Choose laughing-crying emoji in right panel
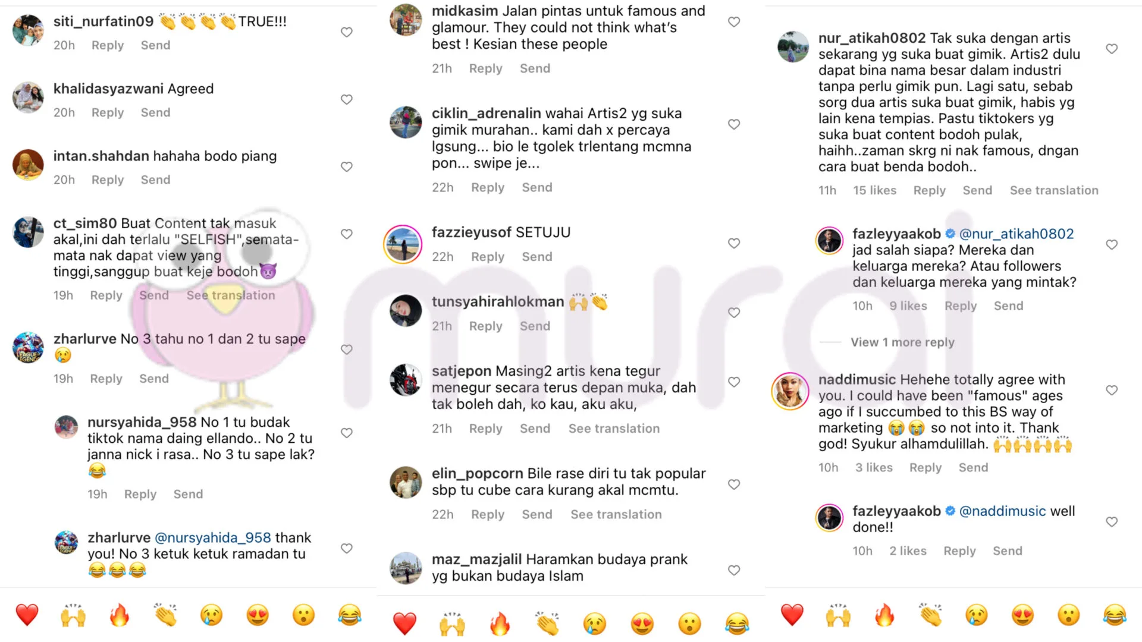The height and width of the screenshot is (642, 1142). [1115, 615]
